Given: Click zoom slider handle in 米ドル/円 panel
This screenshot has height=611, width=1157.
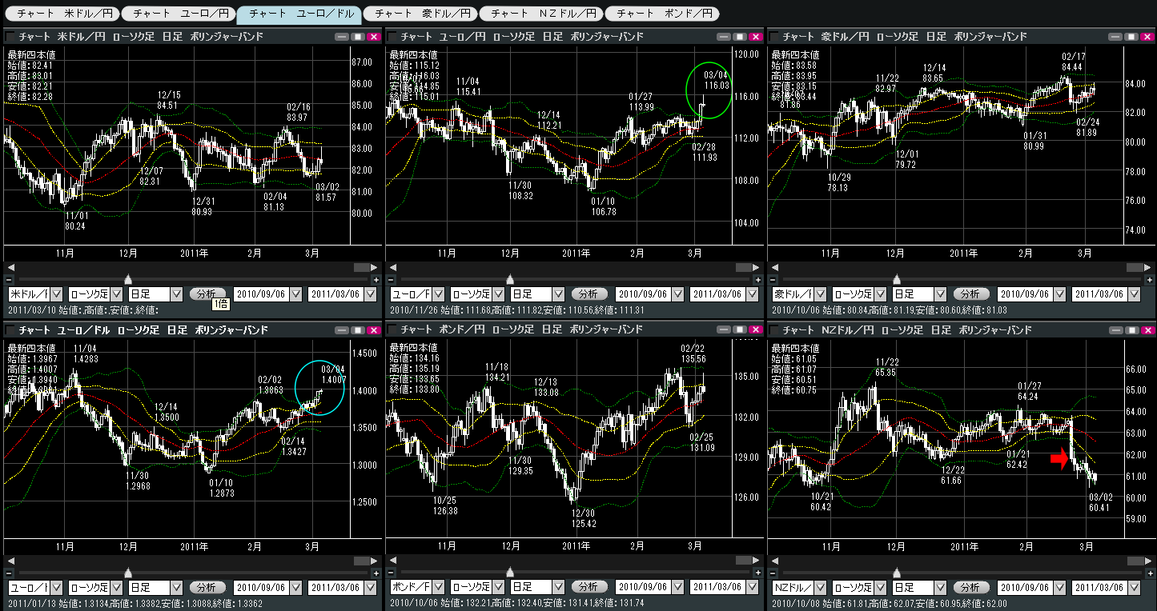Looking at the screenshot, I should pos(128,279).
